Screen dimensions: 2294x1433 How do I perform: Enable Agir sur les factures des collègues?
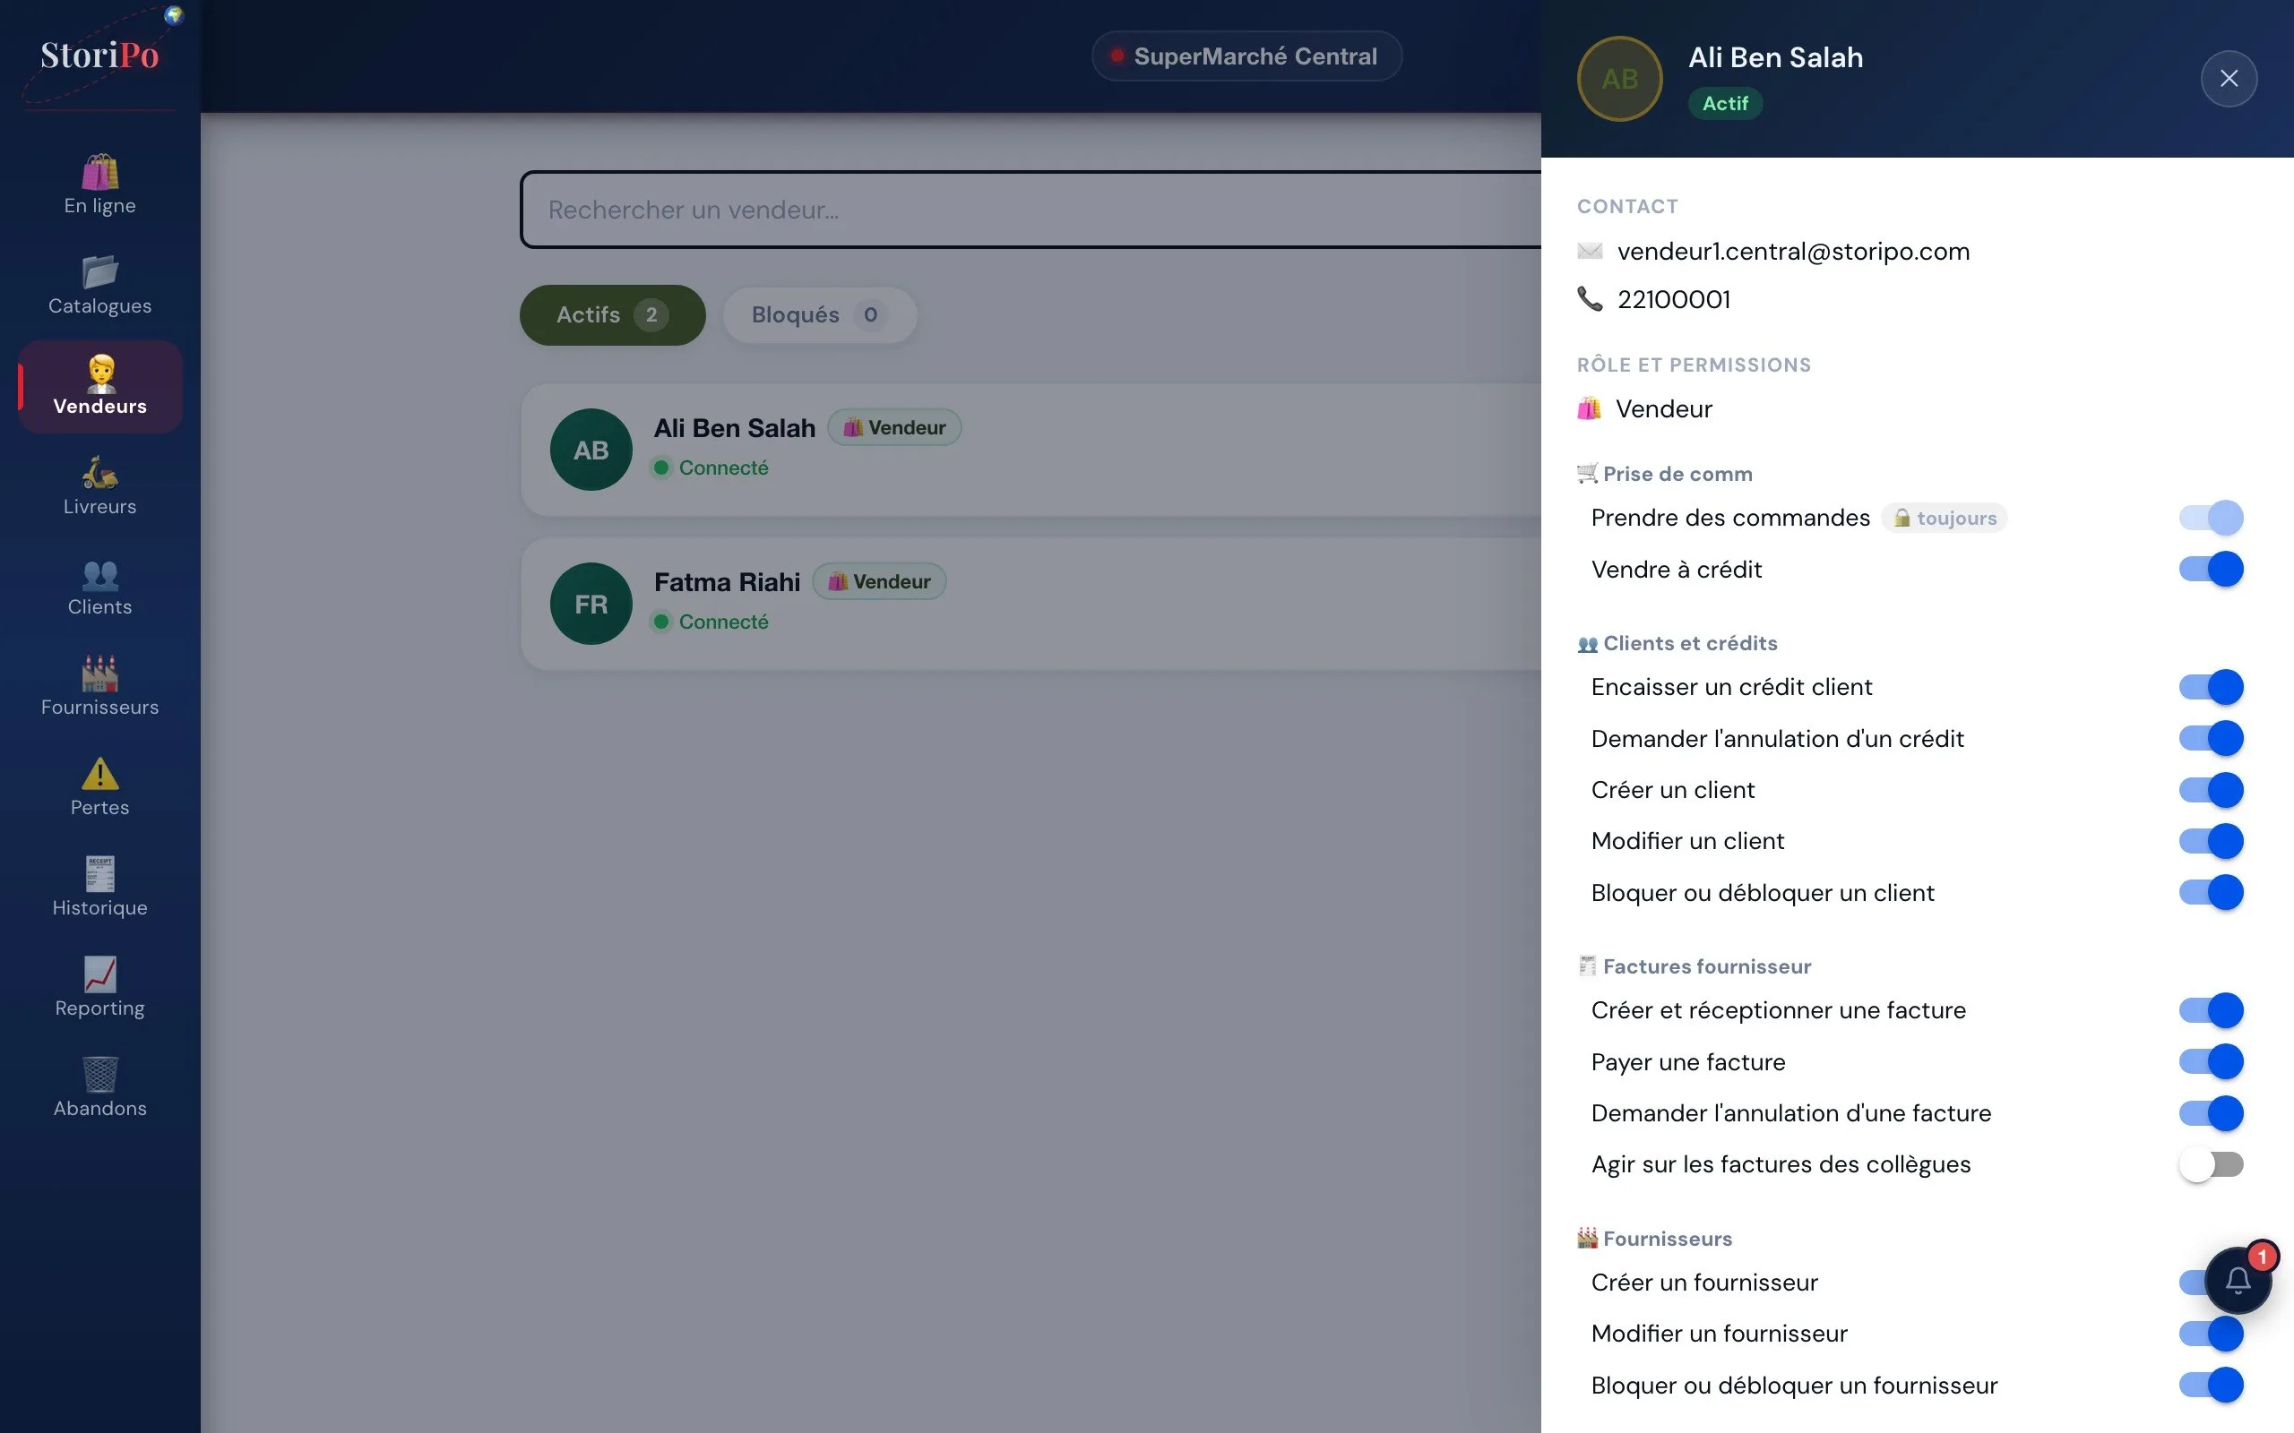[x=2211, y=1163]
